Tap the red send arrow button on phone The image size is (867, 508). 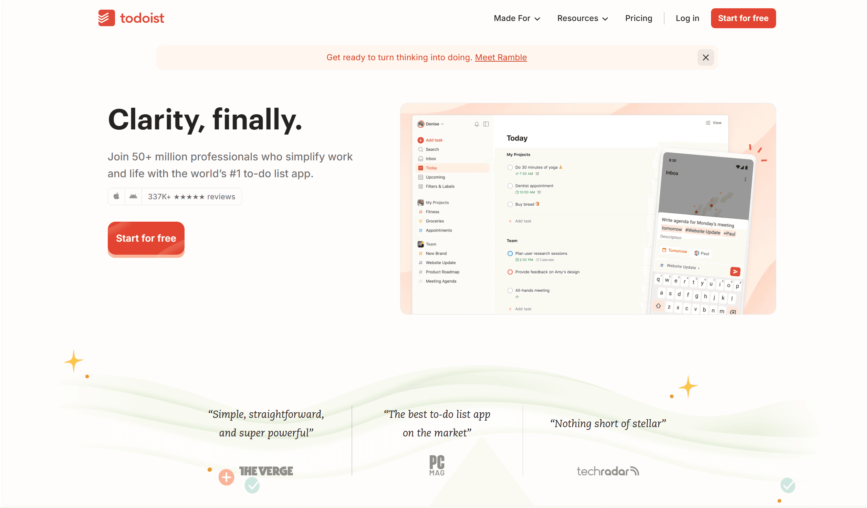pos(735,272)
